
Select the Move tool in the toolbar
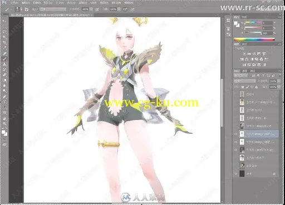point(4,21)
